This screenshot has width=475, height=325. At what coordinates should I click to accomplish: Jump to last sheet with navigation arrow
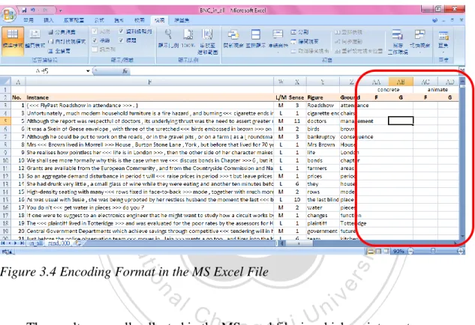point(22,243)
